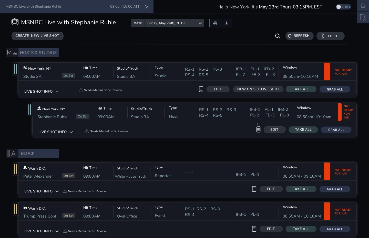Open search with the magnifier icon
This screenshot has height=238, width=369.
[278, 36]
